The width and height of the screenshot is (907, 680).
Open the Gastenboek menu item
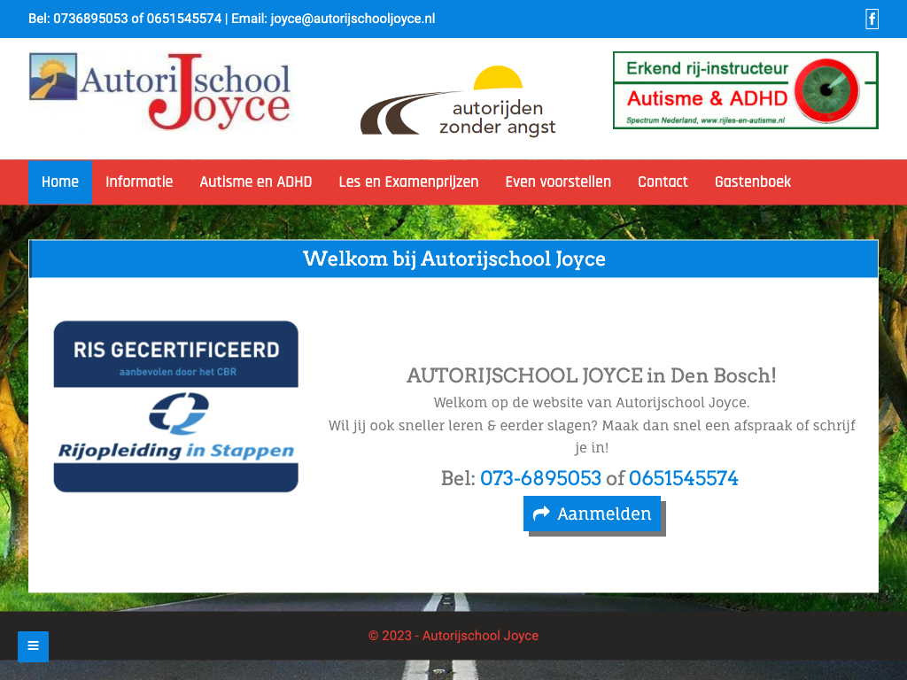click(x=753, y=182)
